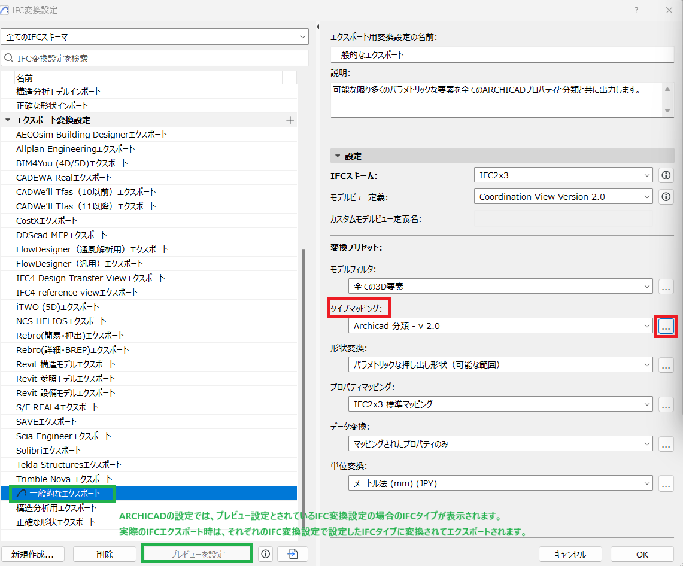This screenshot has height=566, width=683.
Task: Click the キャンセル button
Action: [570, 554]
